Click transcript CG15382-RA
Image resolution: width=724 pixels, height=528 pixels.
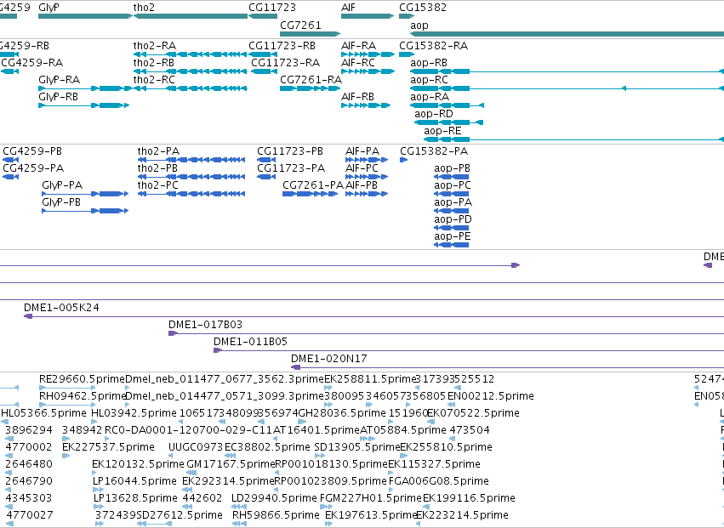pos(407,54)
